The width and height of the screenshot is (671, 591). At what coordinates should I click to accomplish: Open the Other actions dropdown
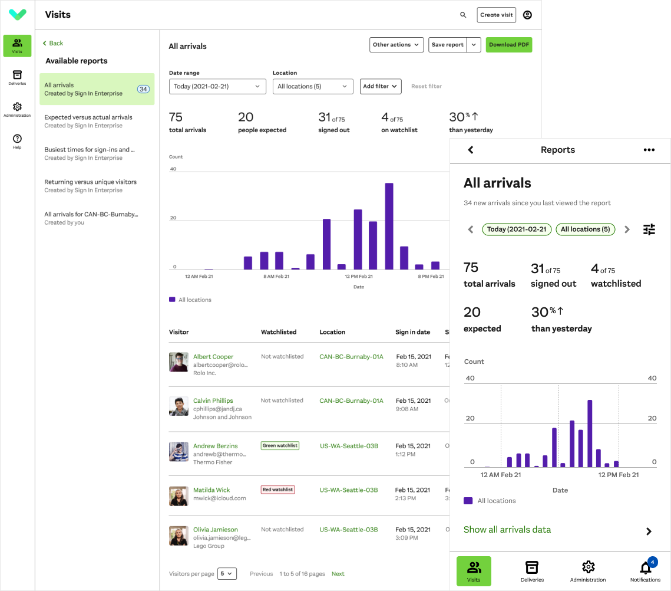click(397, 45)
